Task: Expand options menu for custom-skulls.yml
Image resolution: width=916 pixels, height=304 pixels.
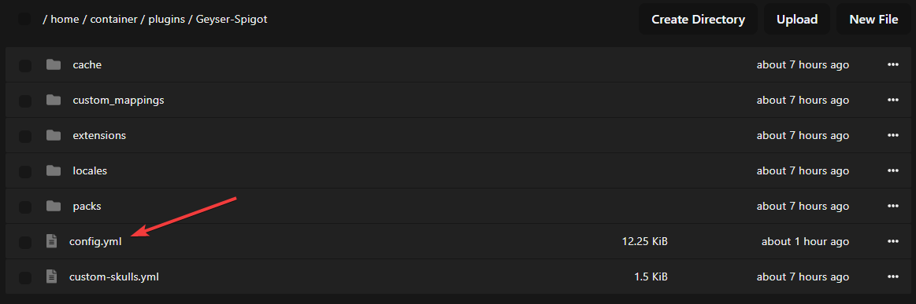Action: tap(892, 277)
